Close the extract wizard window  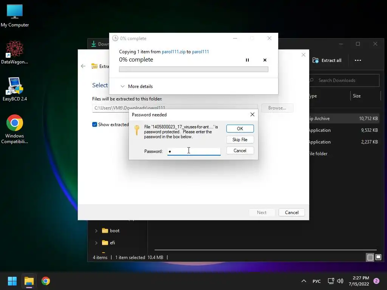(303, 55)
